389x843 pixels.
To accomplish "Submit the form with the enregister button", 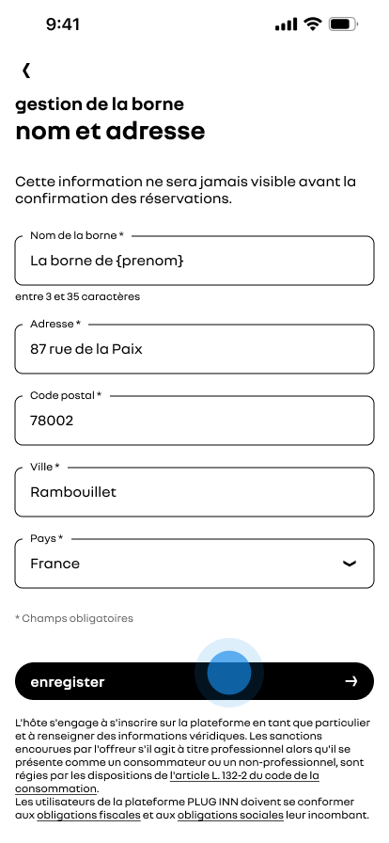I will coord(194,681).
